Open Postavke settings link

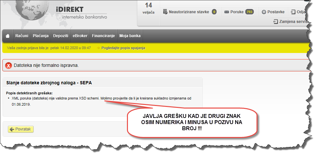276,12
